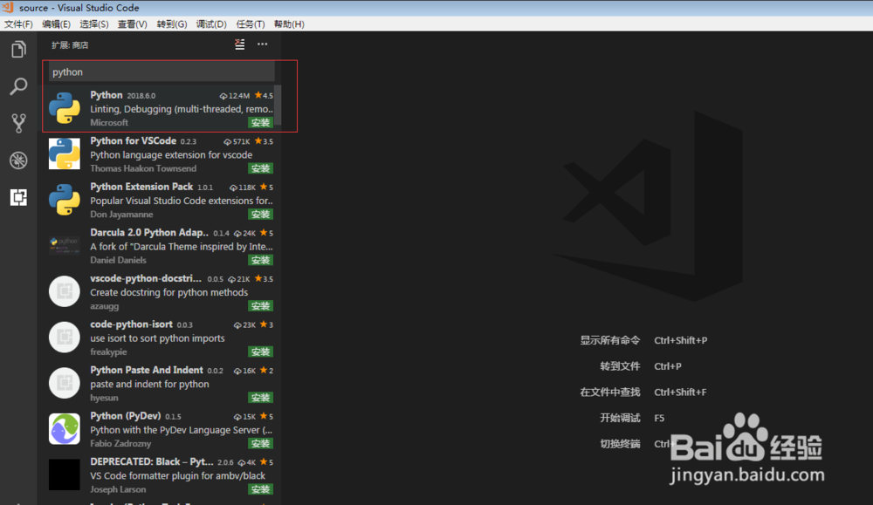The height and width of the screenshot is (505, 873).
Task: Open the Debug view in activity bar
Action: coord(18,160)
